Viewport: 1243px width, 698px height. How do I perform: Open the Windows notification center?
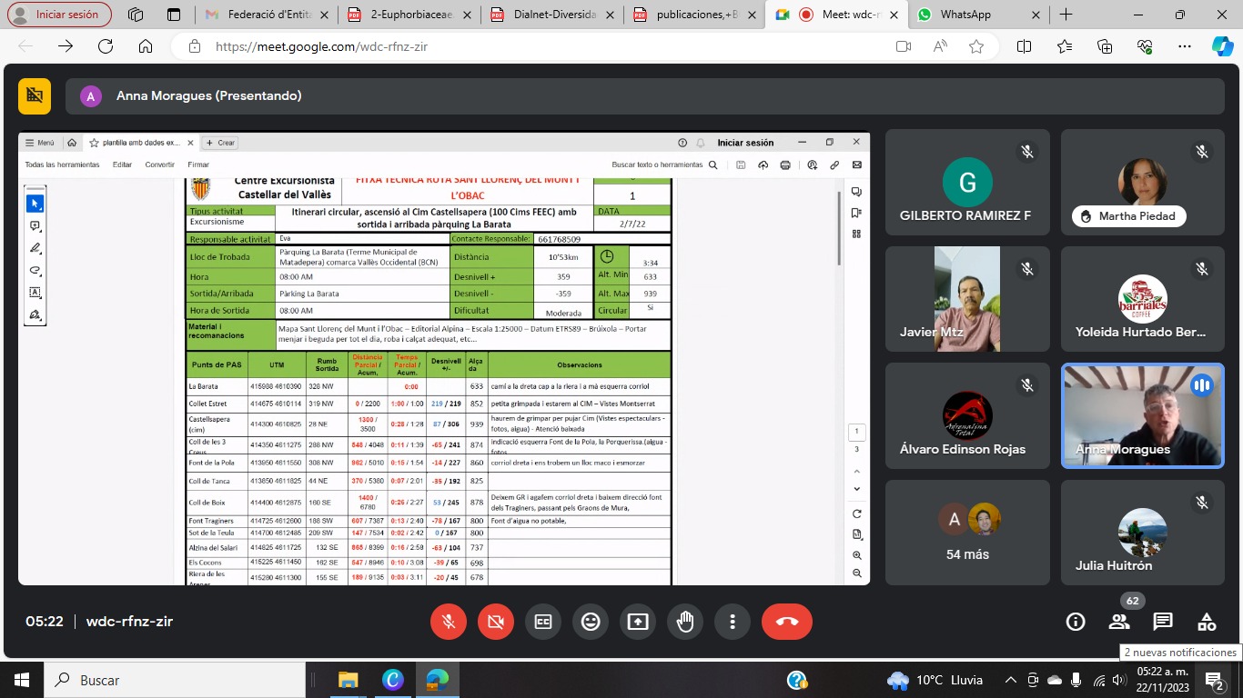point(1214,680)
